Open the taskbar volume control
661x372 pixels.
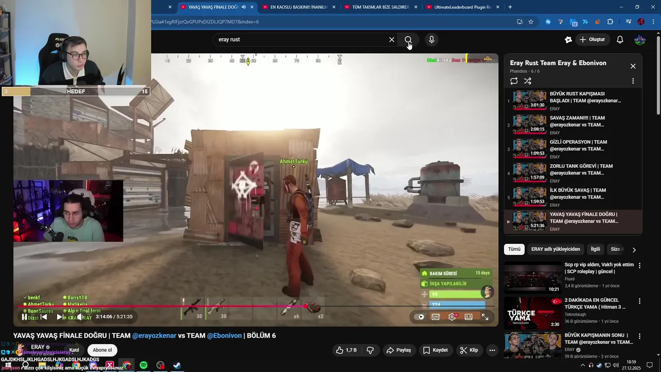point(616,365)
